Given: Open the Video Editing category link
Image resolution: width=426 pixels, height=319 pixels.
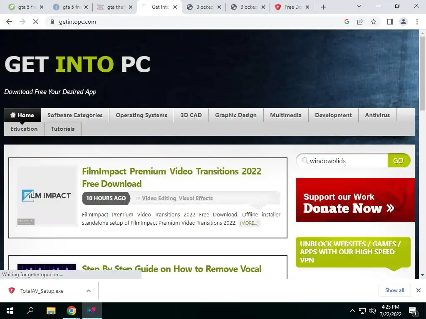Looking at the screenshot, I should pyautogui.click(x=159, y=198).
